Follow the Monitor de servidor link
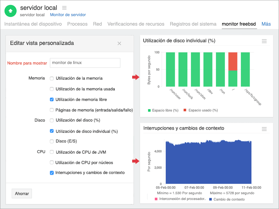The width and height of the screenshot is (279, 209). [68, 15]
